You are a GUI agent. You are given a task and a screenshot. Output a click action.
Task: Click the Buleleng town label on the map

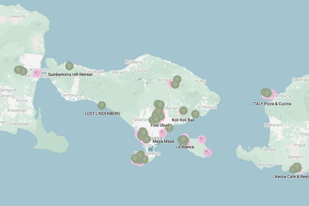[133, 62]
